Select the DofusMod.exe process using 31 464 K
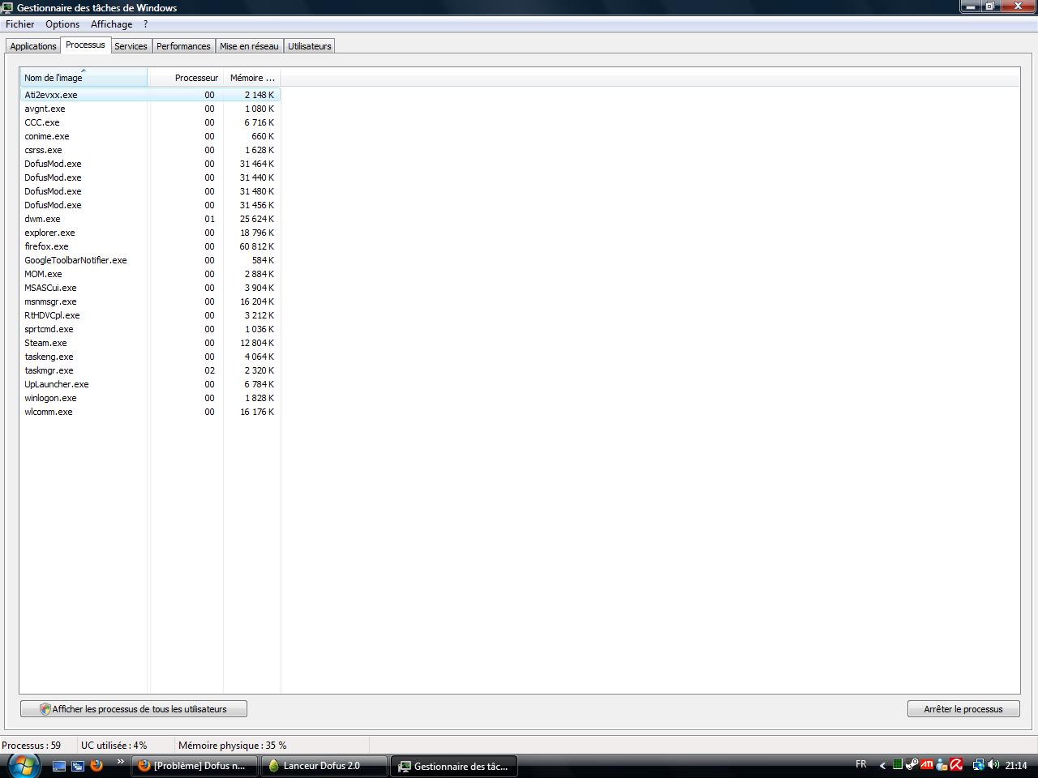1038x778 pixels. click(x=150, y=164)
